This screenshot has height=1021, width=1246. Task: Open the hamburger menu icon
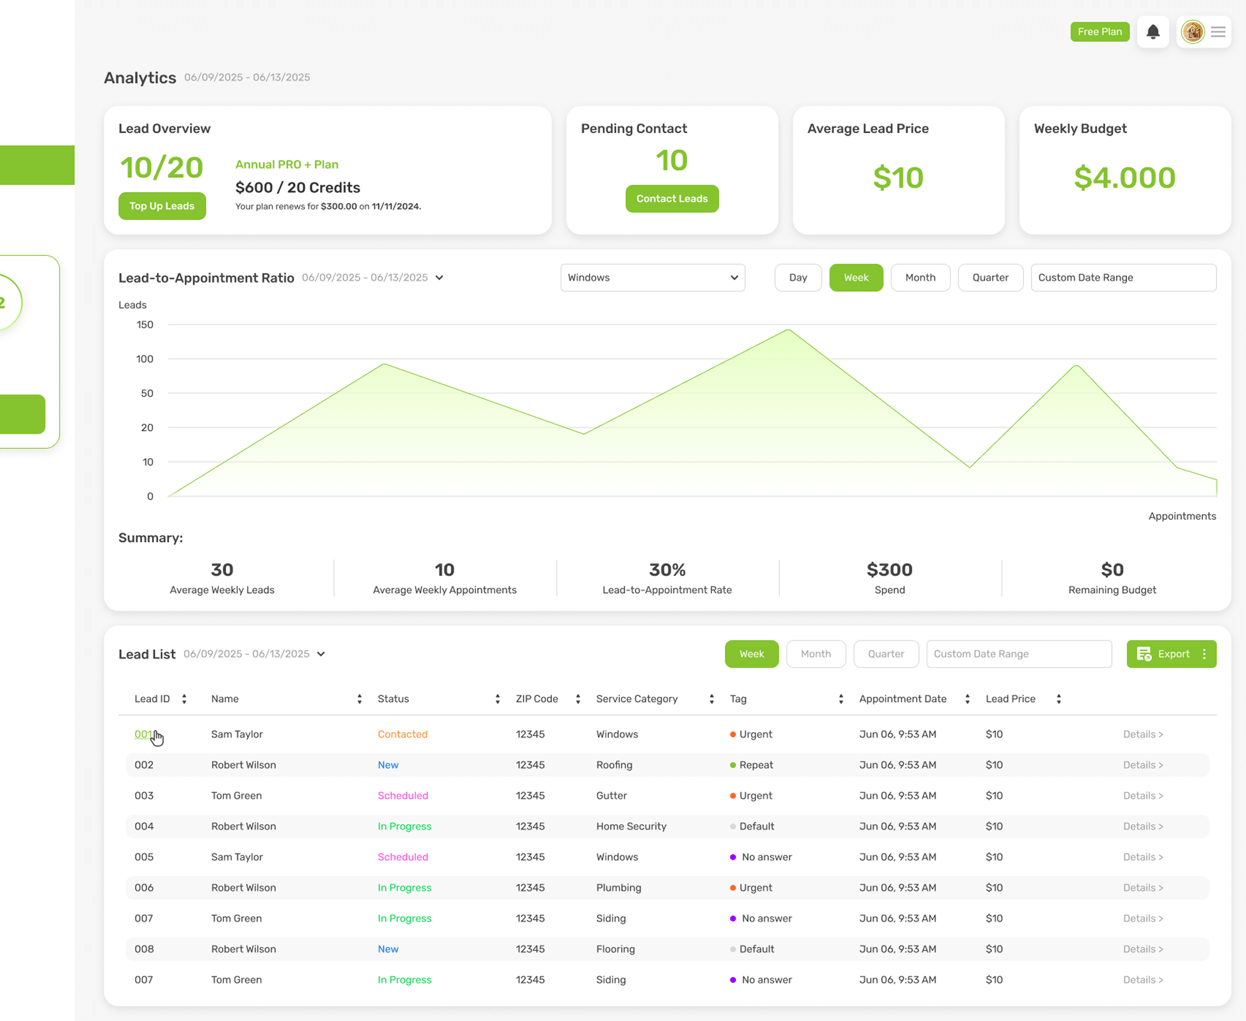tap(1218, 32)
